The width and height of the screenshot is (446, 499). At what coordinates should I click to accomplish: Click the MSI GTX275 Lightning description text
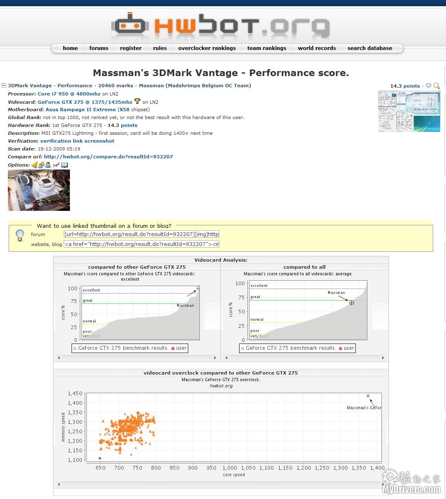pyautogui.click(x=127, y=133)
